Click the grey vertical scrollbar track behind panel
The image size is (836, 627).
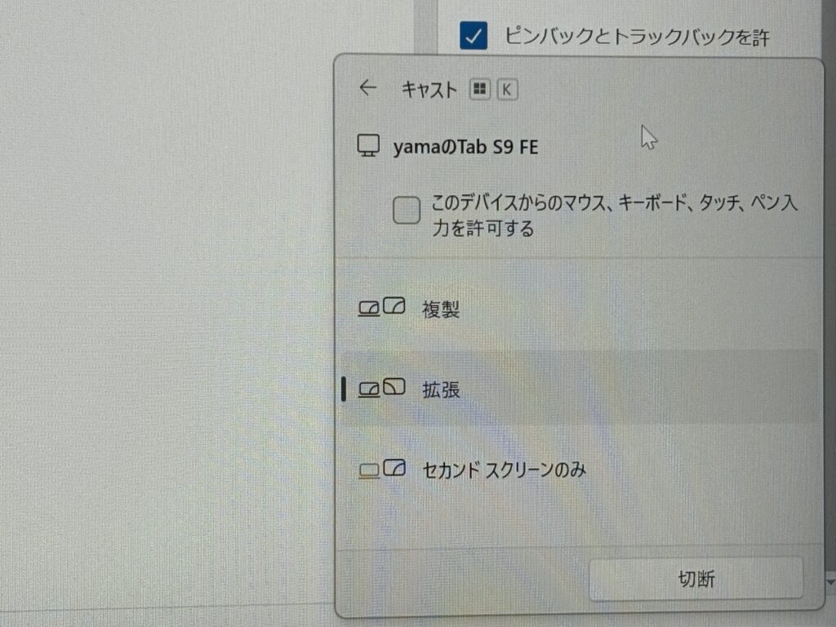[425, 25]
